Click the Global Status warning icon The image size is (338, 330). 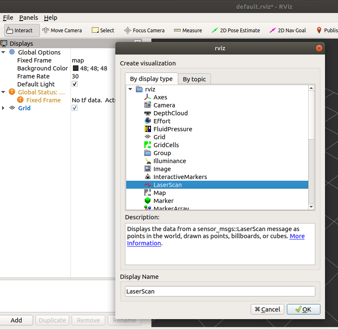pyautogui.click(x=12, y=92)
